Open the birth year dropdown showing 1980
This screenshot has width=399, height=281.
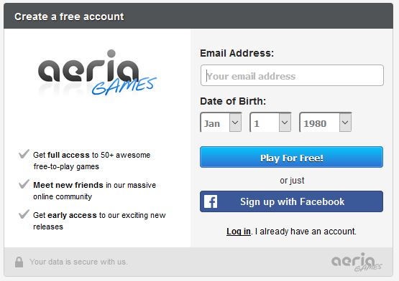click(x=326, y=123)
